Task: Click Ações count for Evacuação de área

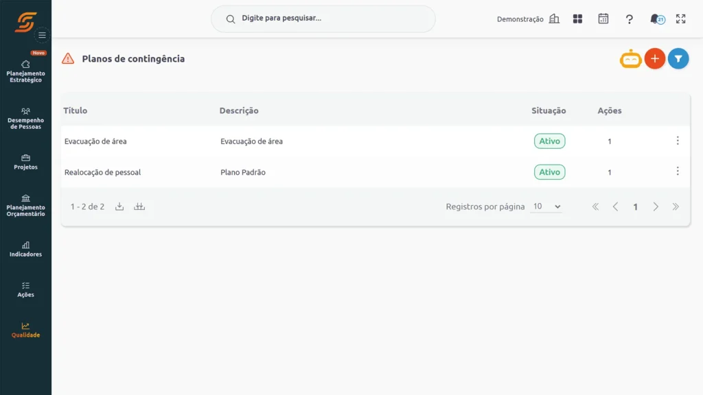Action: point(610,141)
